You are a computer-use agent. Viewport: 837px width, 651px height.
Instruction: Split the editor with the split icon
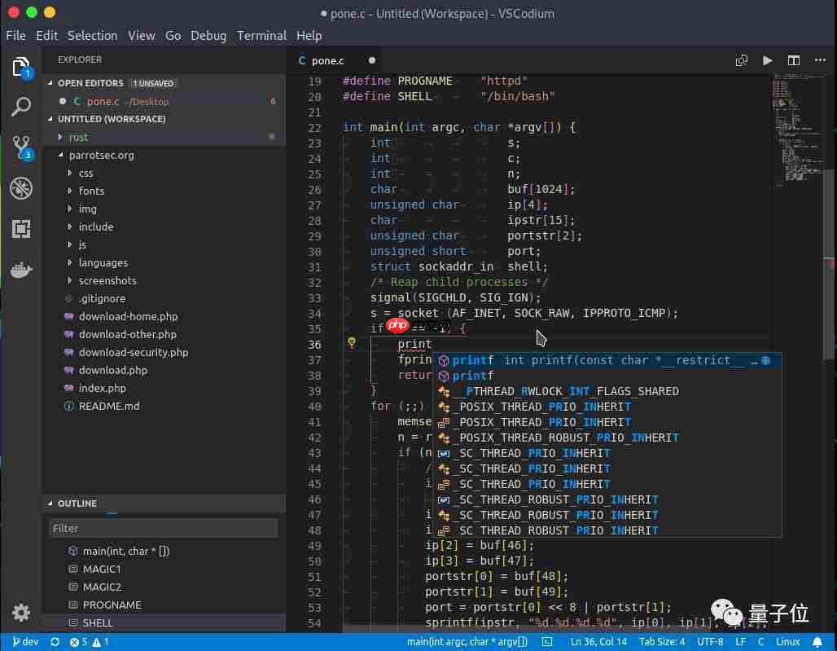794,60
